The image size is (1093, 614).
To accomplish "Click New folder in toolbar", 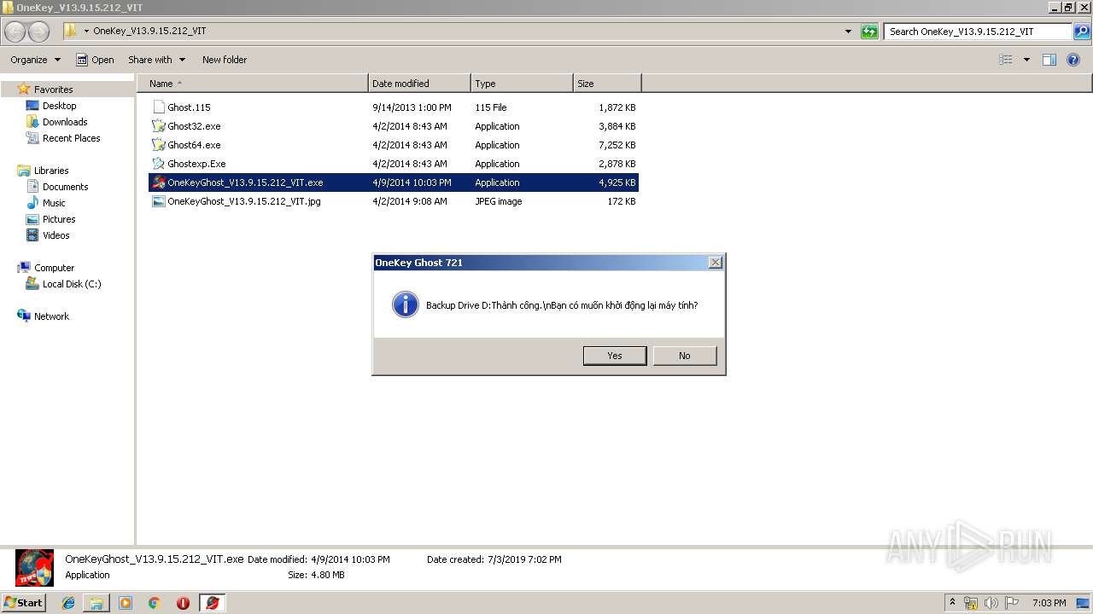I will (x=225, y=60).
